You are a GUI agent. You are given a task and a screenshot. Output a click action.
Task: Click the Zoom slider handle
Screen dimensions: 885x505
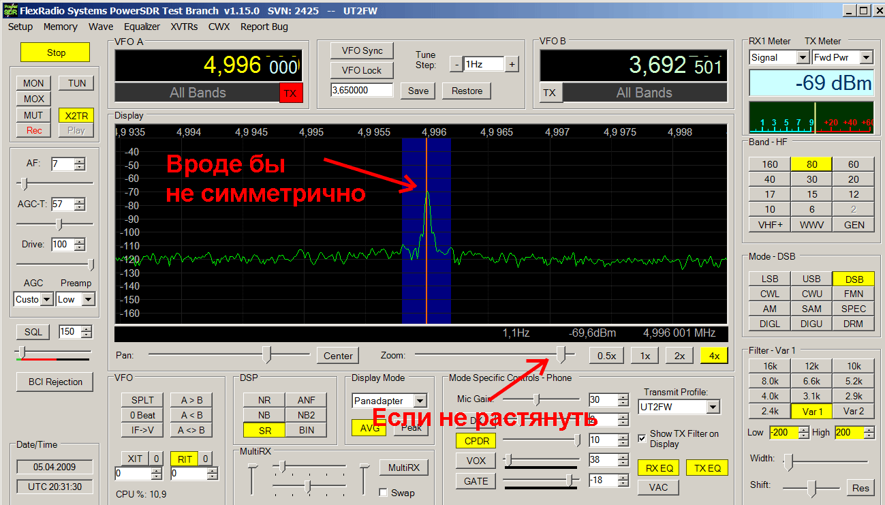tap(561, 354)
